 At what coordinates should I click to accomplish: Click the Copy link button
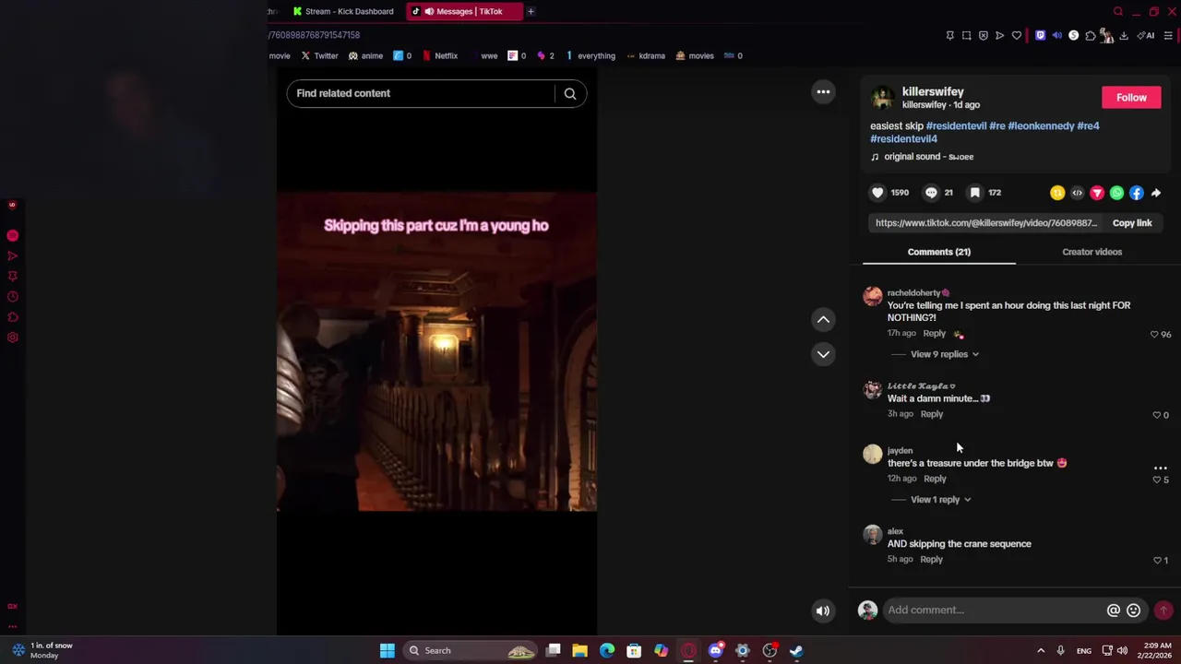1132,223
